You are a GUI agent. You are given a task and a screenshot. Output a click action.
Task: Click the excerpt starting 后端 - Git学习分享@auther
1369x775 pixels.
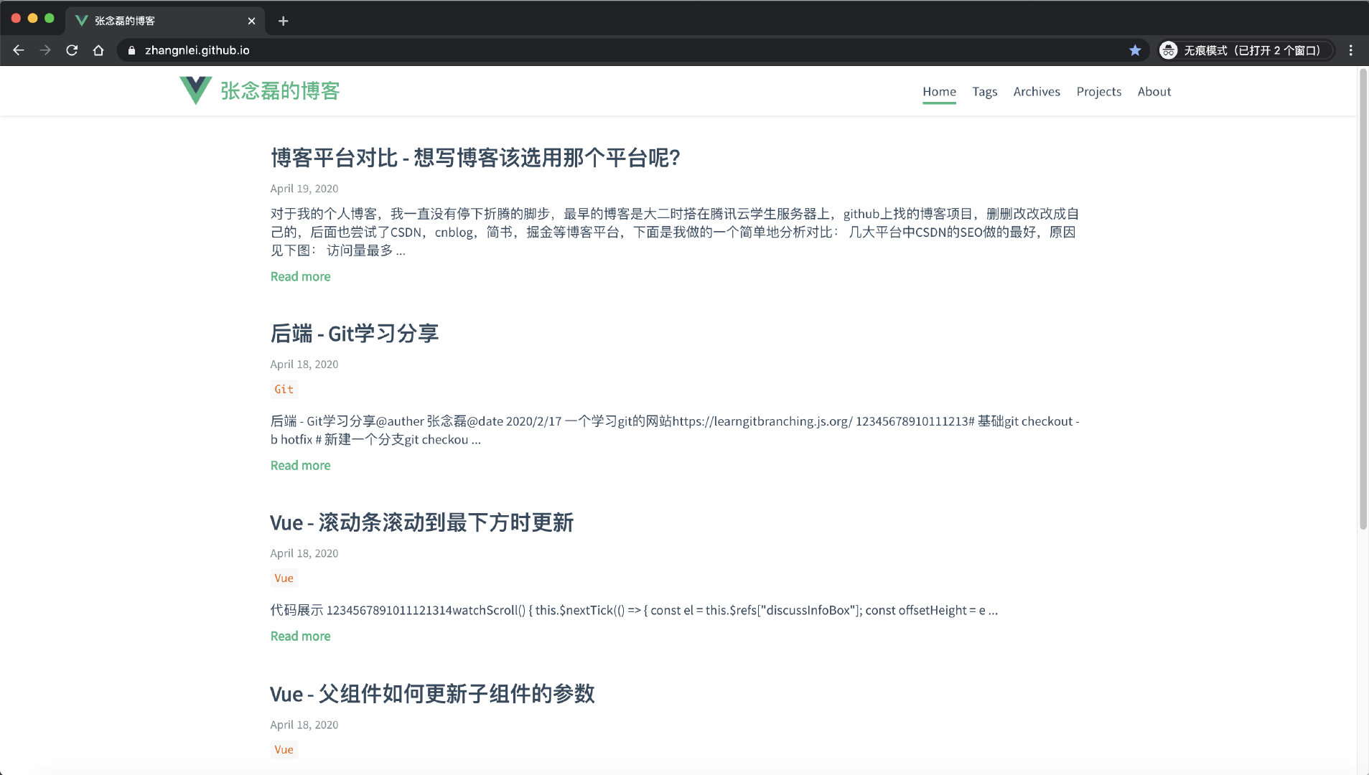675,431
